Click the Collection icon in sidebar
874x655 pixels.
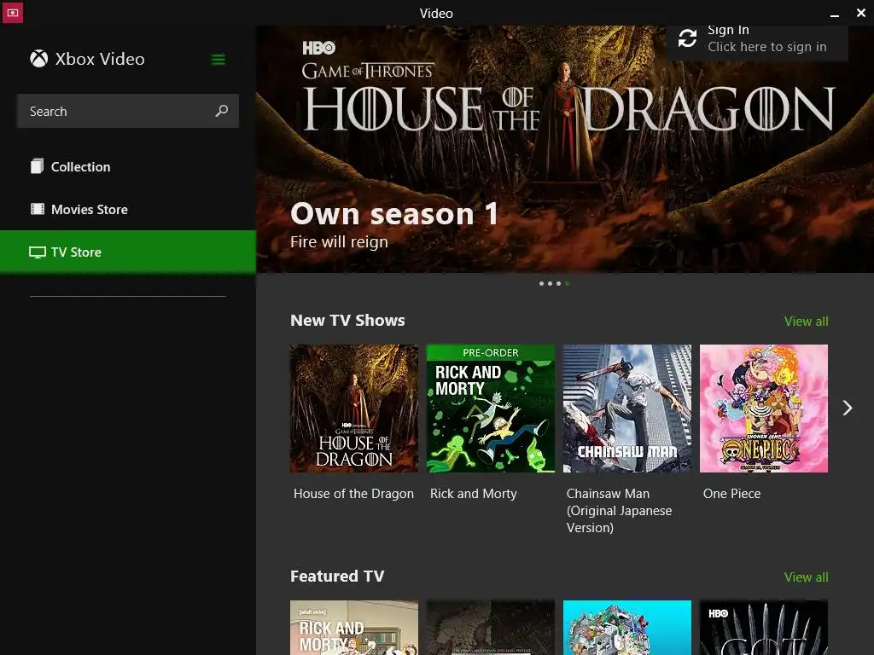point(38,166)
